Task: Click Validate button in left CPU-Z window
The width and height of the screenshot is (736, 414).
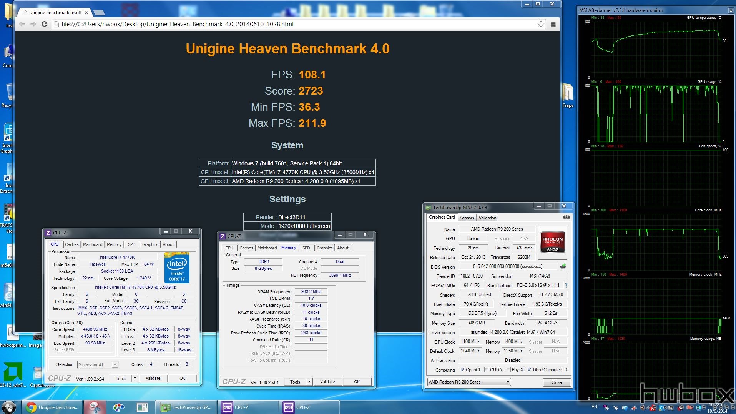Action: pos(153,378)
